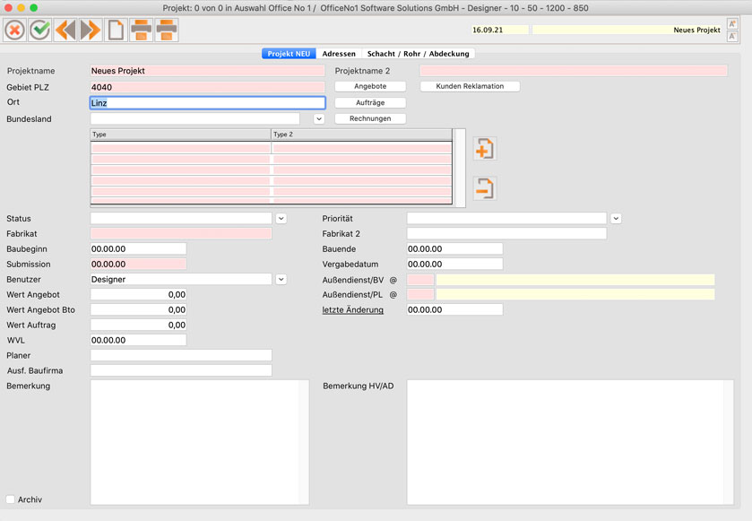
Task: Click the Wert Angebot amount field
Action: point(138,294)
